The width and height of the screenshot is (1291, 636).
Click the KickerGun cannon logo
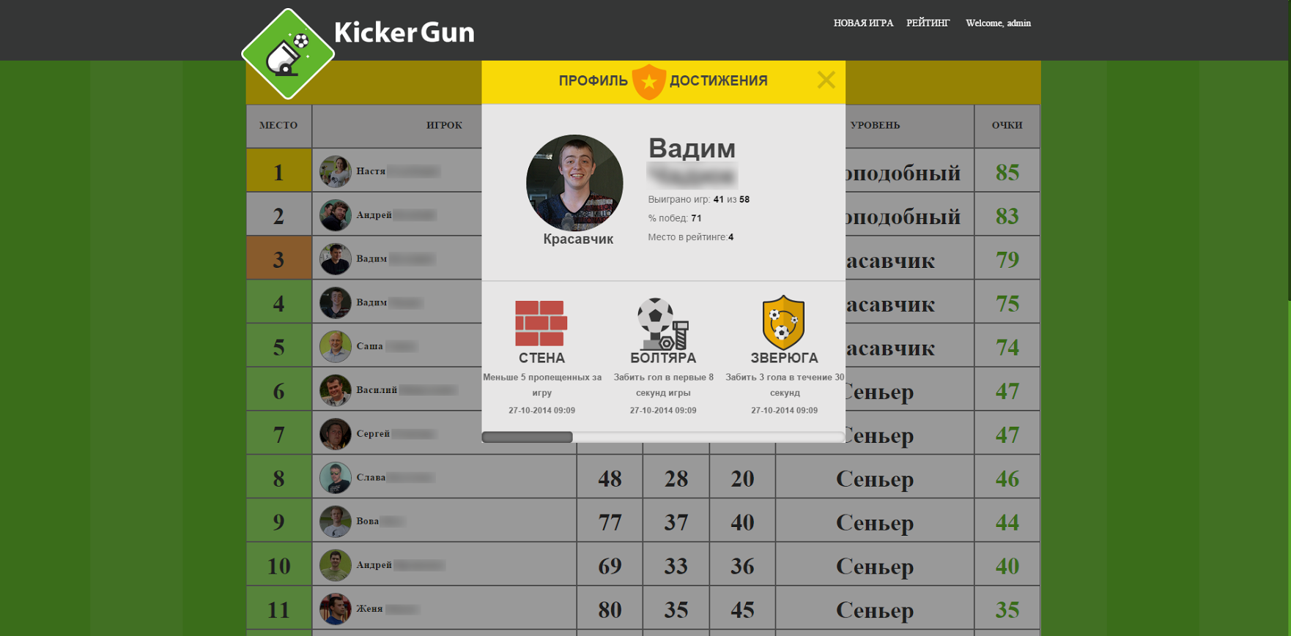[x=288, y=54]
